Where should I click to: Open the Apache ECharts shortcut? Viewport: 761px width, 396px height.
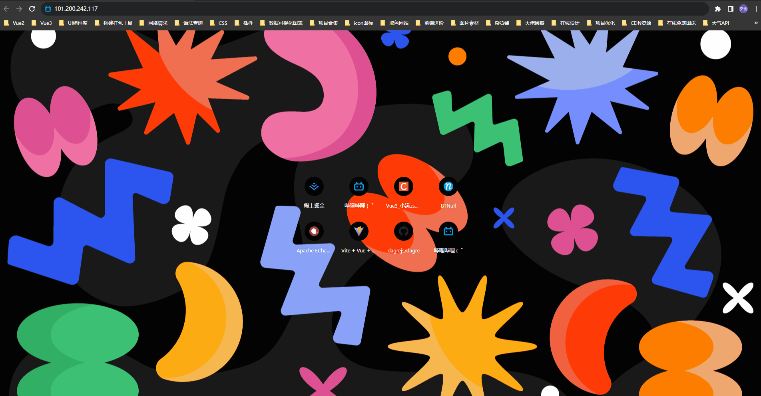314,238
